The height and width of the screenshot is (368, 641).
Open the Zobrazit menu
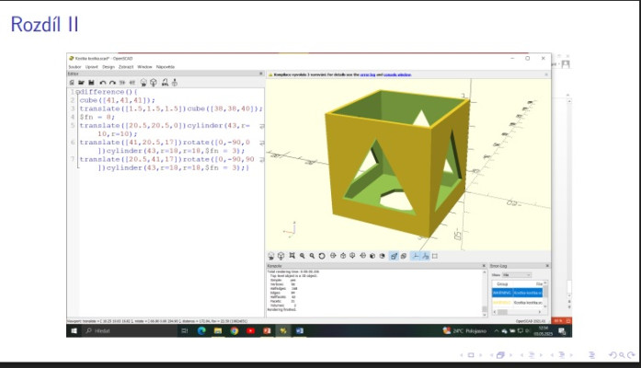pos(126,66)
